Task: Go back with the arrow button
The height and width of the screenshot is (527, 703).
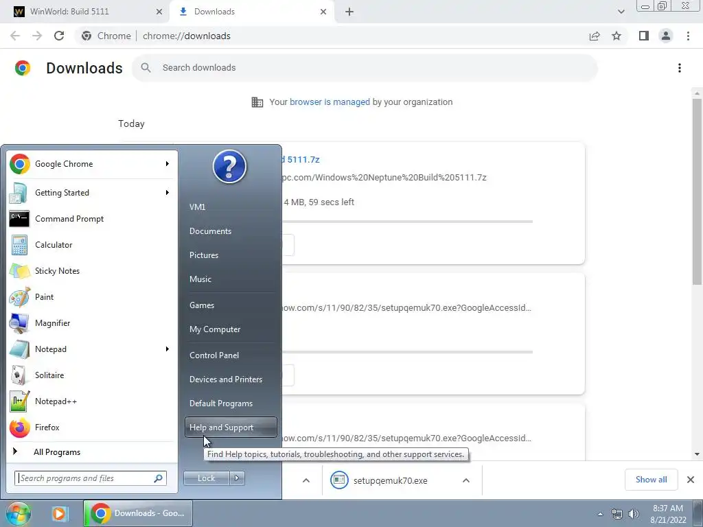Action: (x=15, y=36)
